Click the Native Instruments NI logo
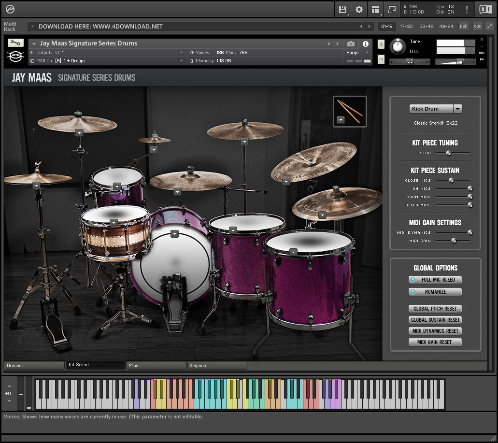This screenshot has height=443, width=498. coord(485,10)
